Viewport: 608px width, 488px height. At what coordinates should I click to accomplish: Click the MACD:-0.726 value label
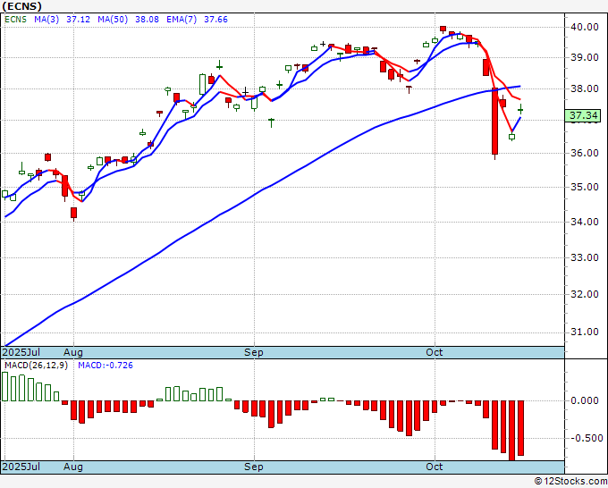click(x=106, y=366)
